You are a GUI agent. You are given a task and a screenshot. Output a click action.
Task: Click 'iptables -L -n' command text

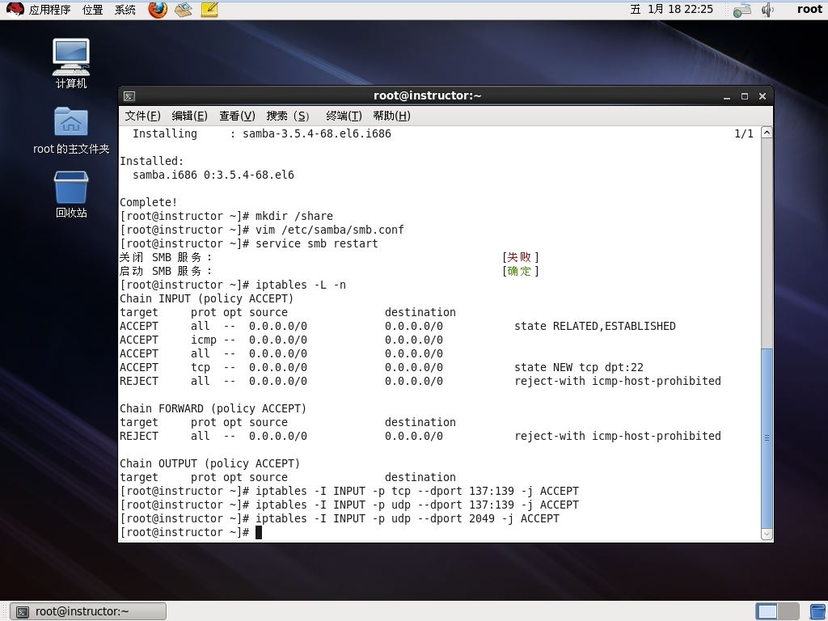pyautogui.click(x=301, y=285)
